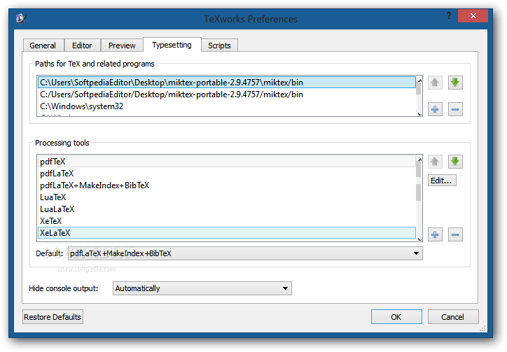The height and width of the screenshot is (352, 507).
Task: Click the Restore Defaults button
Action: click(53, 317)
